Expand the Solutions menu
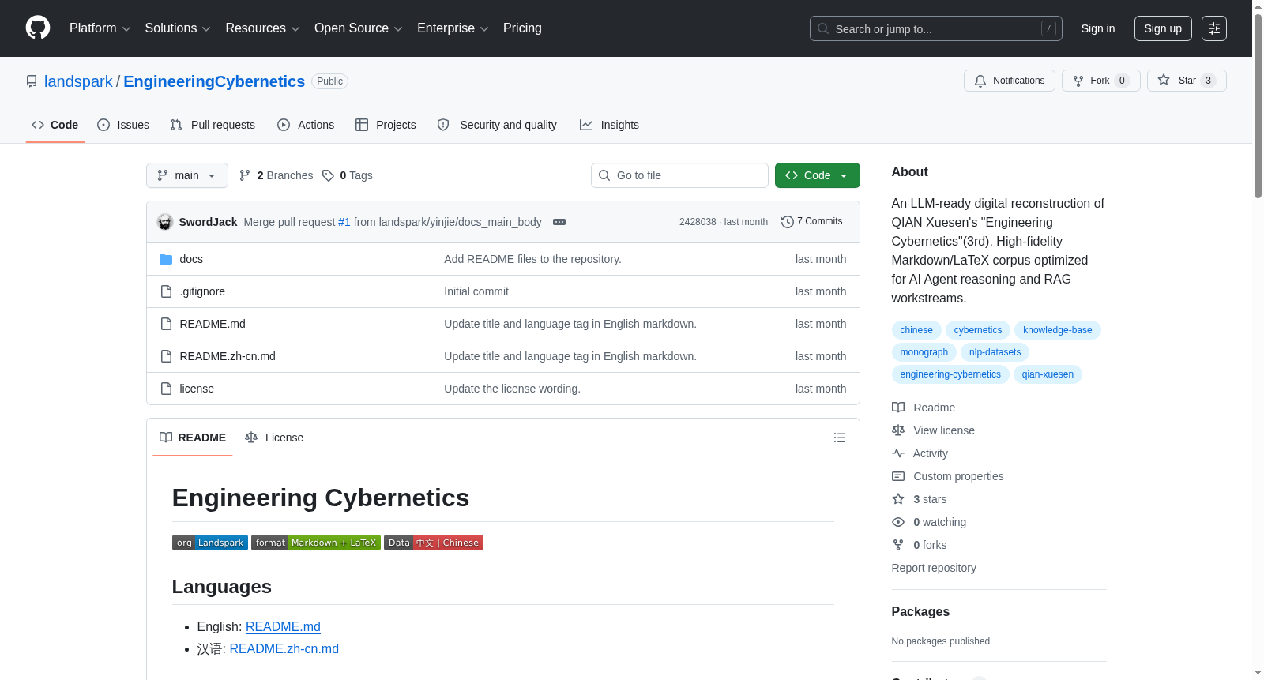This screenshot has height=680, width=1264. tap(178, 28)
